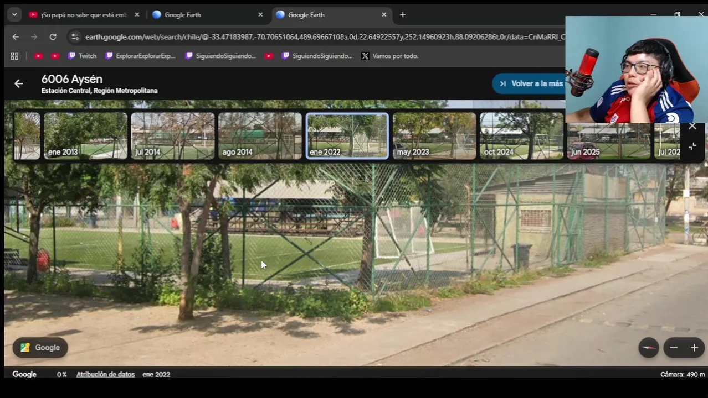Screen dimensions: 708x398
Task: Click the "Cámara: 490 m" status text
Action: tap(683, 374)
